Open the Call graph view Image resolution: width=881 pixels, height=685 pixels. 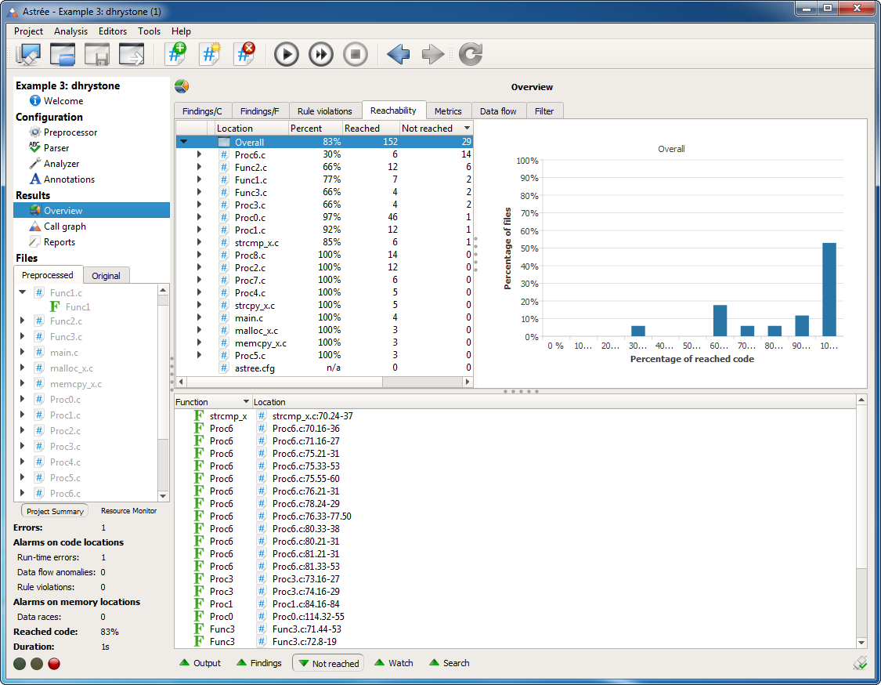[65, 226]
